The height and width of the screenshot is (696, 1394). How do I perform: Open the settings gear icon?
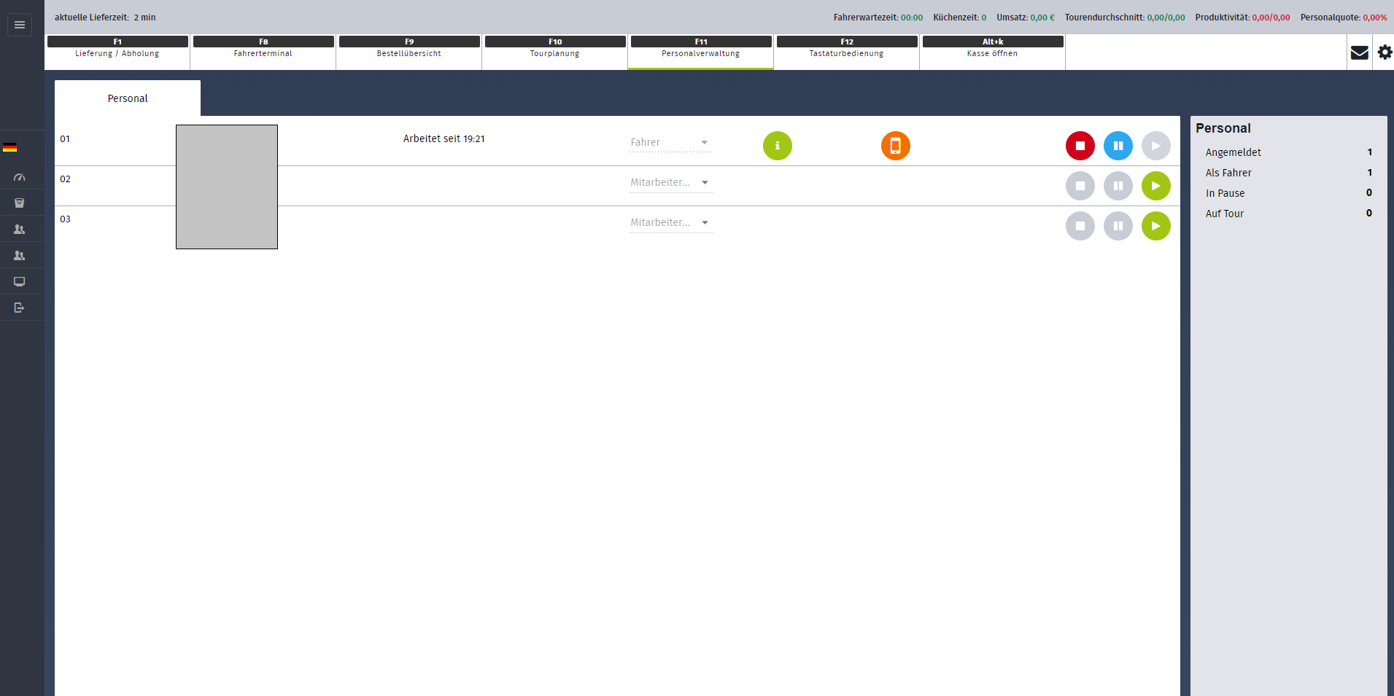(x=1385, y=52)
